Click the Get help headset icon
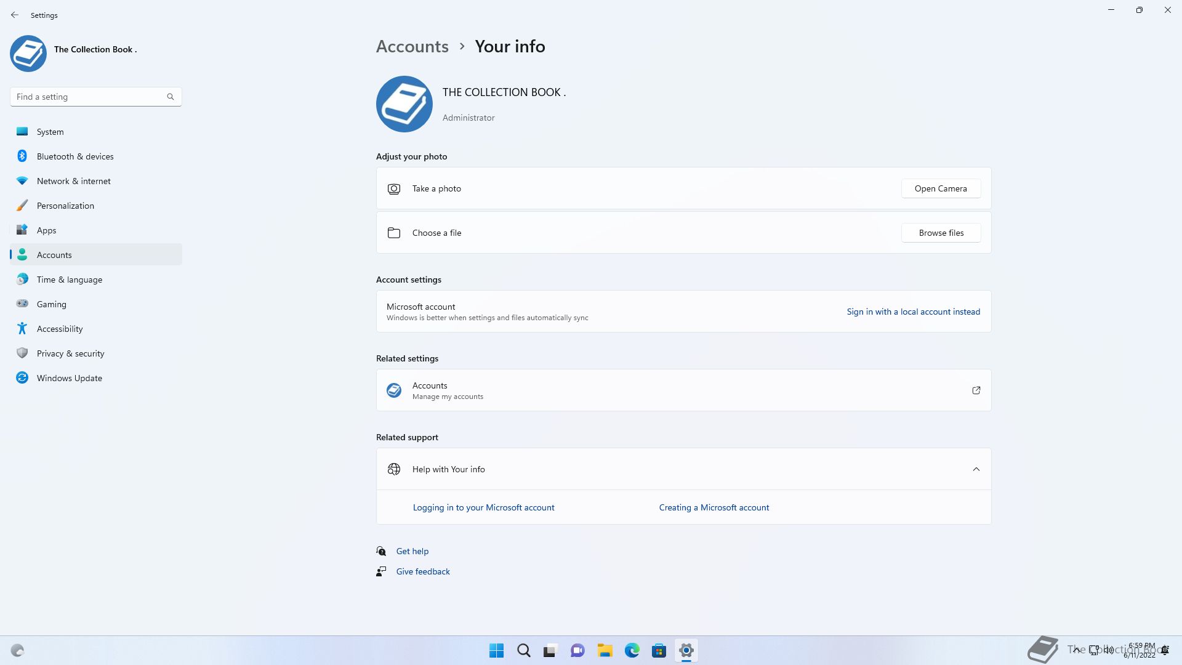Viewport: 1182px width, 665px height. [x=382, y=551]
